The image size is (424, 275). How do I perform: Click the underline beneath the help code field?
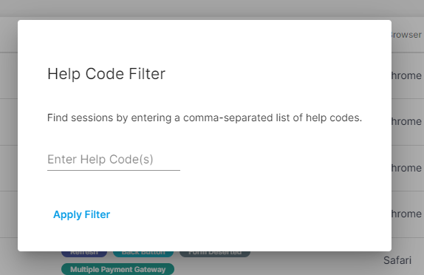(x=114, y=171)
